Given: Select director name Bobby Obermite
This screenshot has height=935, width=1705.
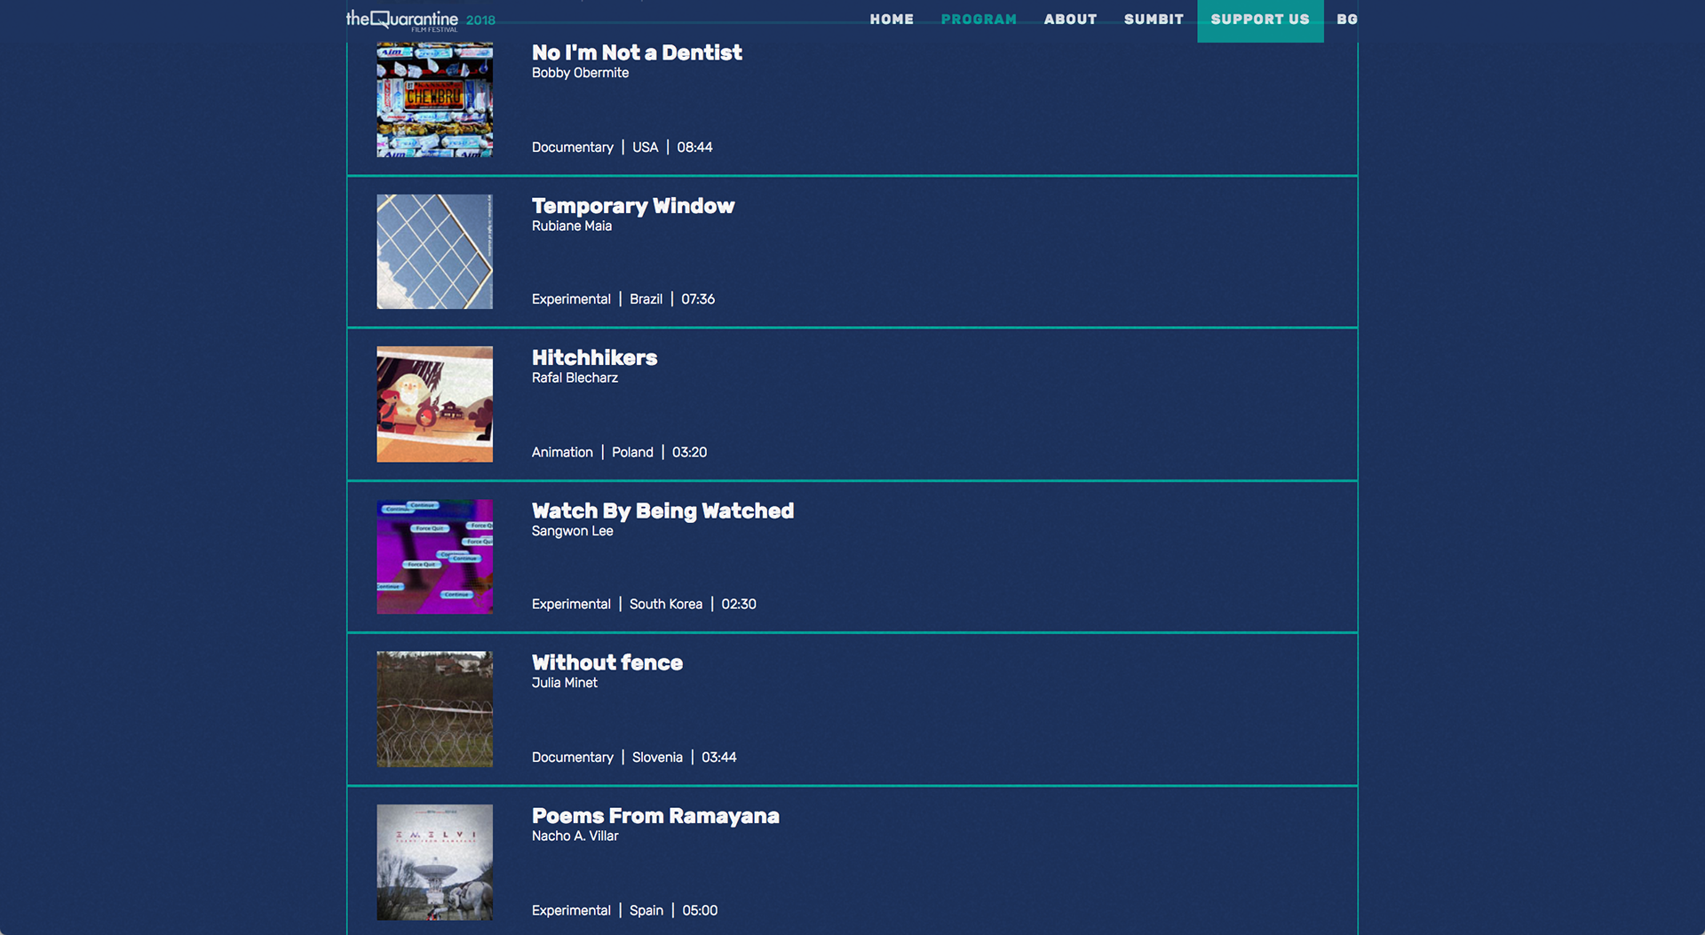Looking at the screenshot, I should (580, 73).
